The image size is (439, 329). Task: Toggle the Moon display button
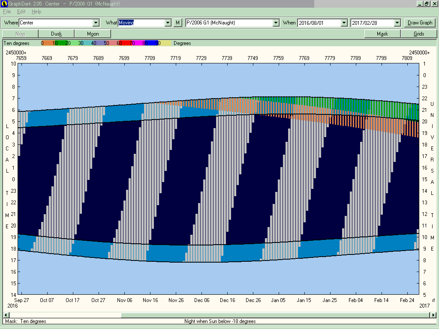click(x=93, y=34)
